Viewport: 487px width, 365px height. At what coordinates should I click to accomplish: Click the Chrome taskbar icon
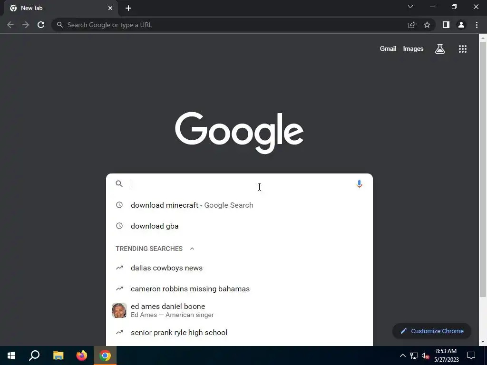[x=105, y=355]
